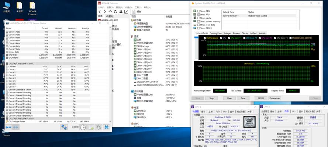The width and height of the screenshot is (328, 147).
Task: Click the 项目 column header in AIDA64
Action: 148,16
